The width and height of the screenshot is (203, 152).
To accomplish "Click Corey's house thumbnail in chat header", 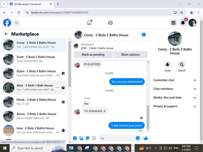I will coord(78,35).
